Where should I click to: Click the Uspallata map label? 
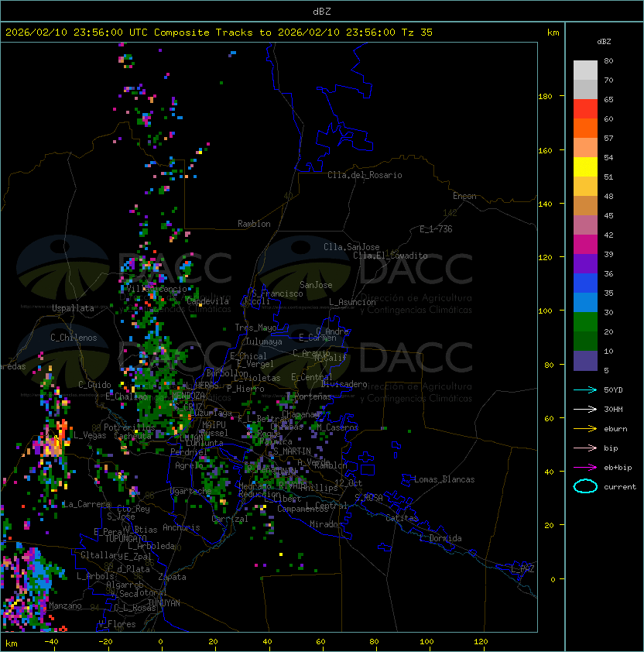pos(73,308)
